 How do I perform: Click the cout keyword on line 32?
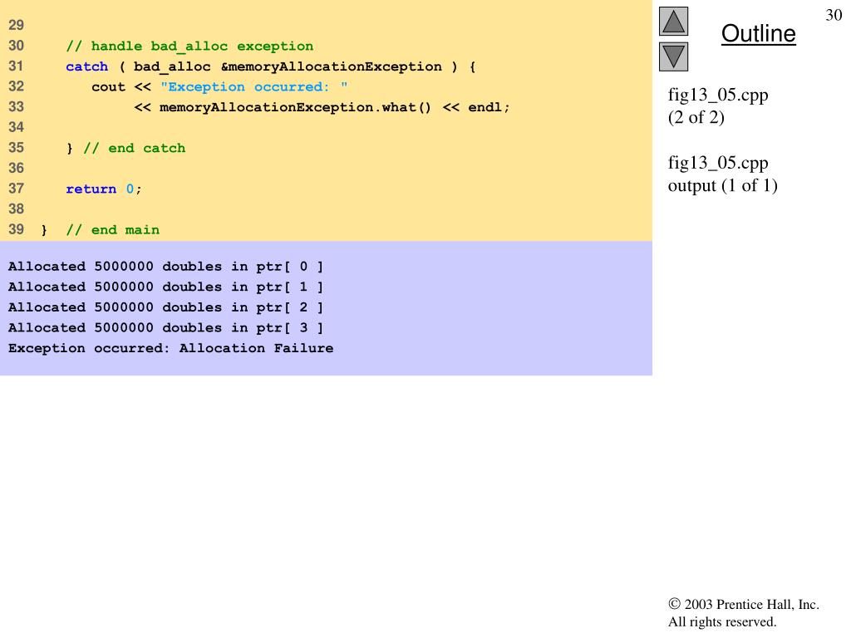click(108, 86)
